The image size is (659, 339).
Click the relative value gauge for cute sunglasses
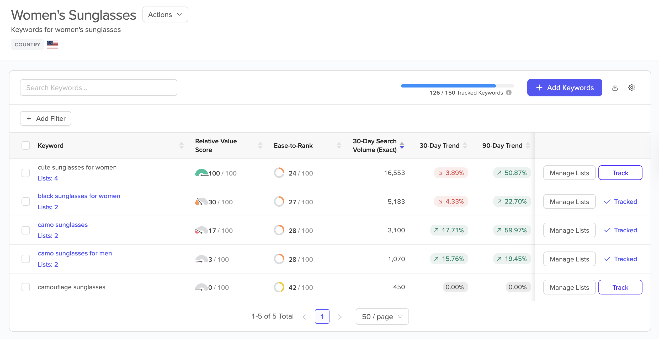(x=201, y=173)
